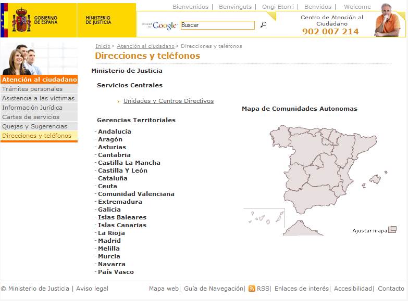Go to Inicio in the breadcrumb
Image resolution: width=408 pixels, height=301 pixels.
click(103, 46)
